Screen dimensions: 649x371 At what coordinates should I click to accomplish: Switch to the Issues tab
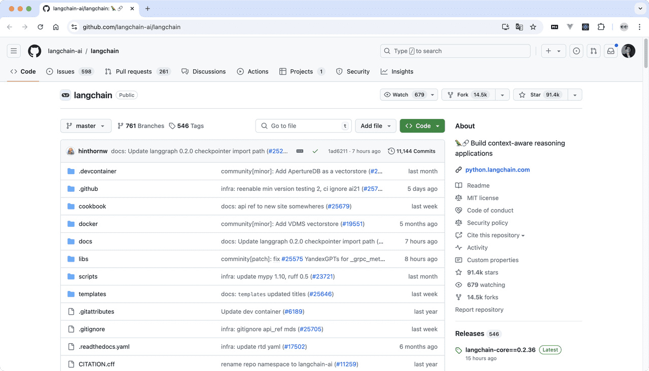pos(69,71)
